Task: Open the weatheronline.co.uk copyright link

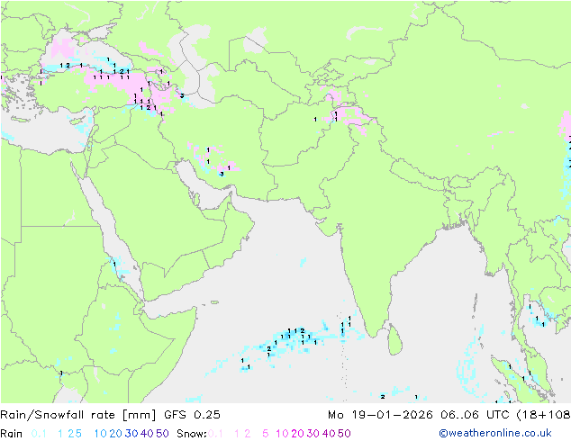Action: click(x=494, y=433)
